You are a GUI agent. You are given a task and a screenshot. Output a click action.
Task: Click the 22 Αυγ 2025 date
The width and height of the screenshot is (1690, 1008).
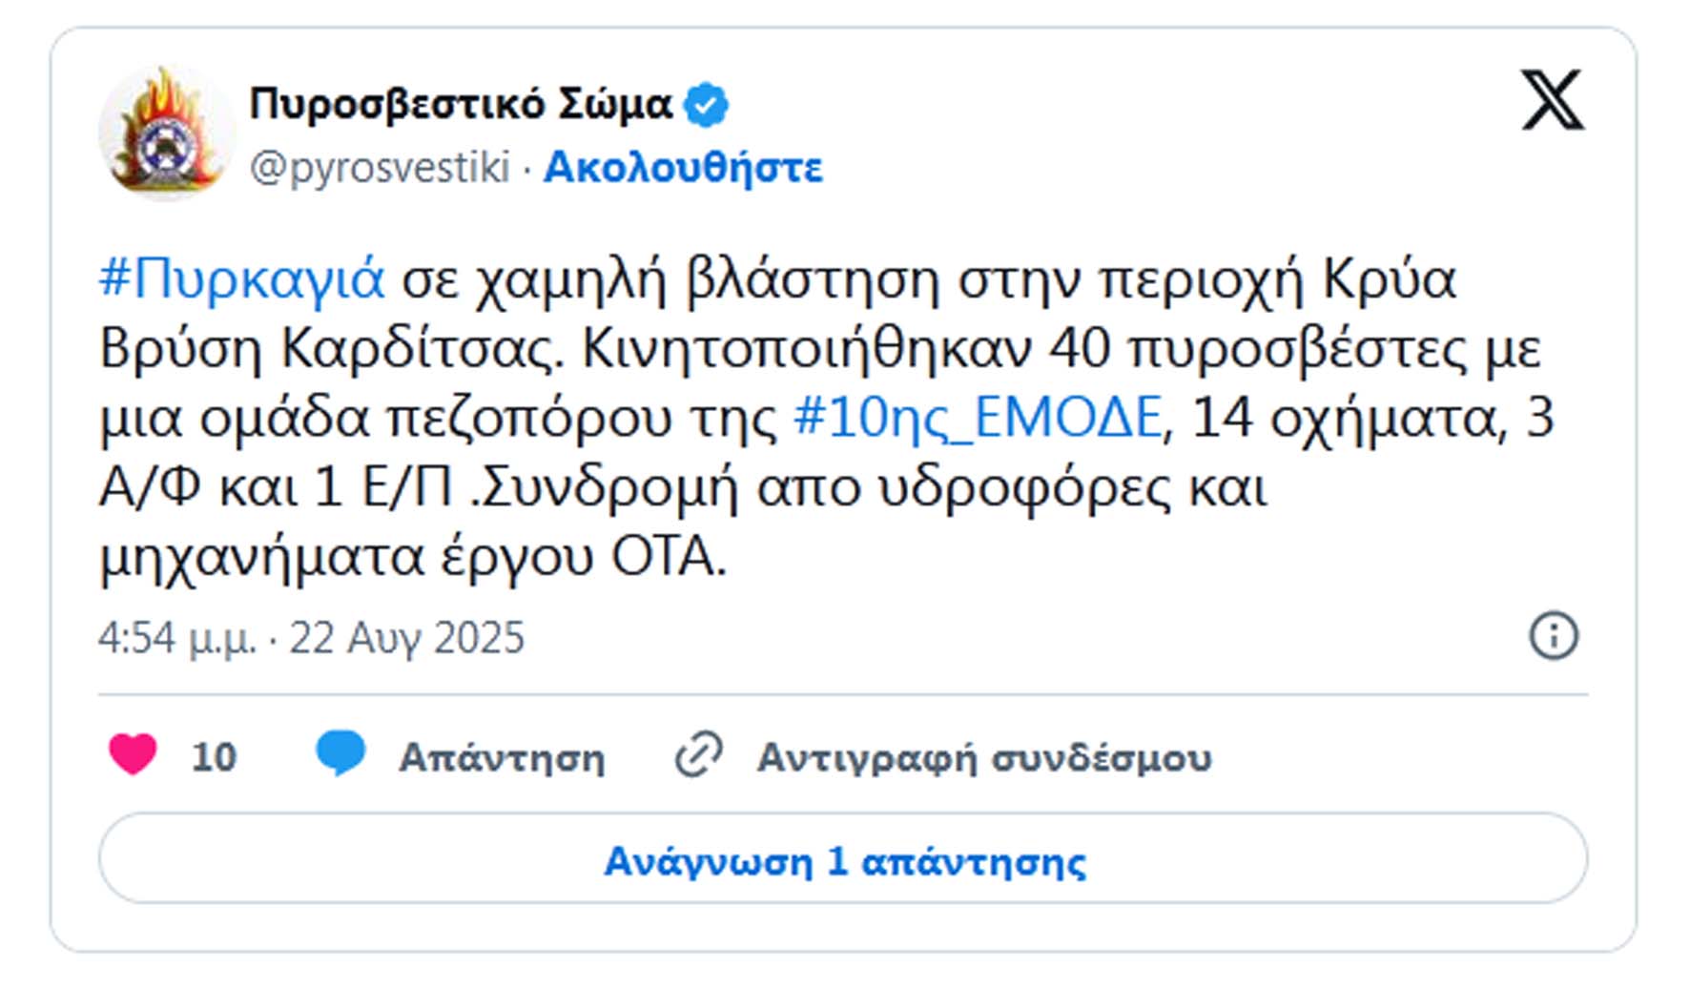pos(407,638)
